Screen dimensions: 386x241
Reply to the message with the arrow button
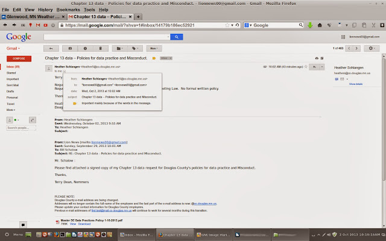(314, 67)
